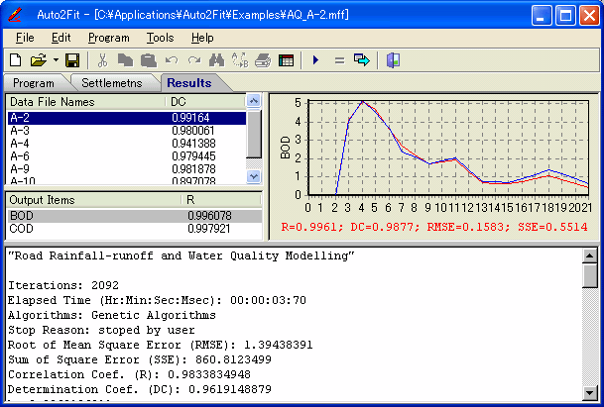Click the Open folder icon
This screenshot has width=604, height=407.
(x=38, y=60)
